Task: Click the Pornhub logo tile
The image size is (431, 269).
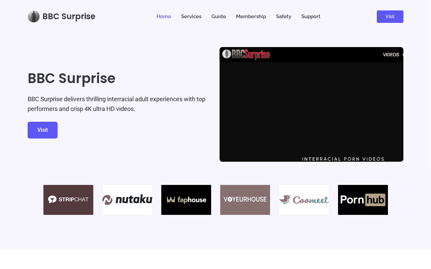Action: pyautogui.click(x=363, y=200)
